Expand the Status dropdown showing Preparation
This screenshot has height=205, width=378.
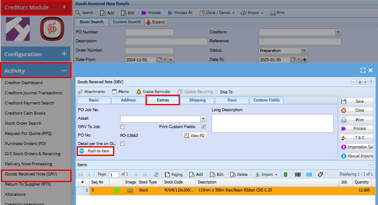(304, 50)
